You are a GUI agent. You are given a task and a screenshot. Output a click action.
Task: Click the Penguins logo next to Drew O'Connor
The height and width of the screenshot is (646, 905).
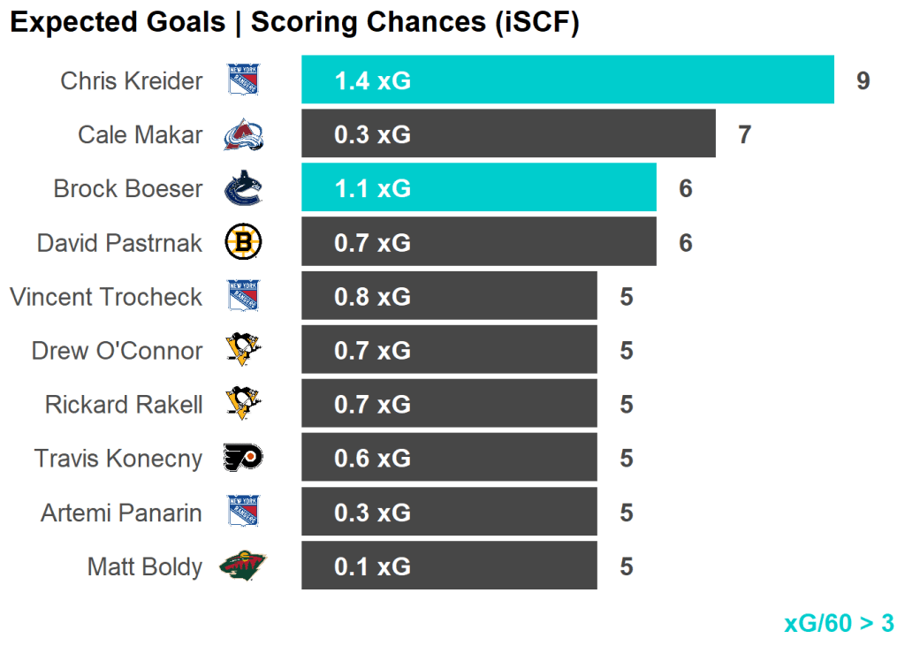point(243,350)
